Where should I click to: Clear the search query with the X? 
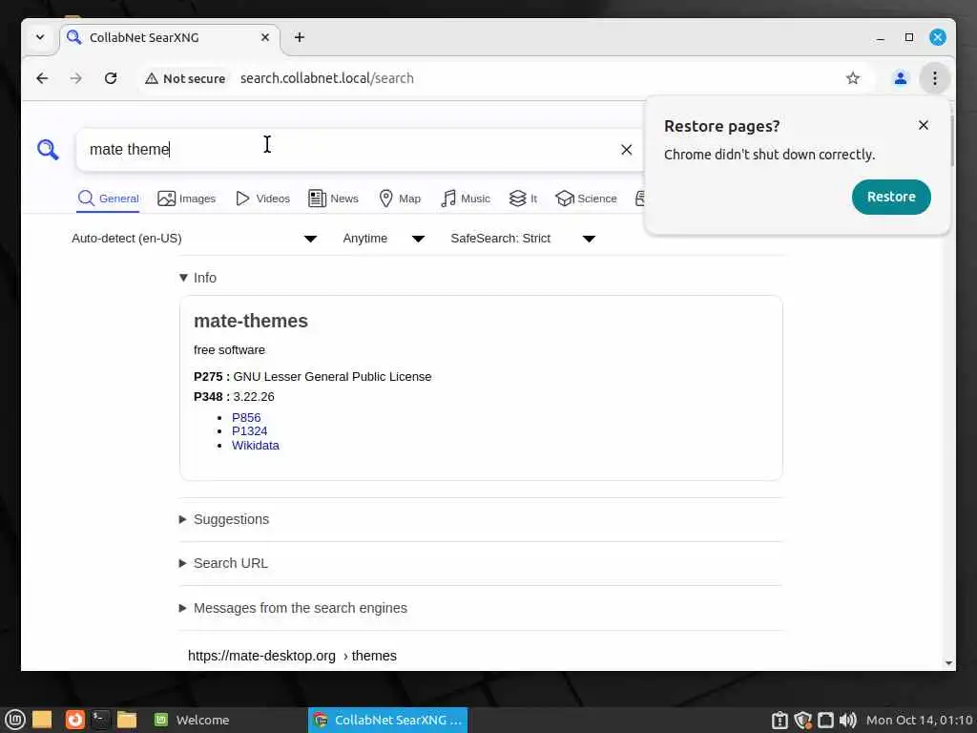click(x=626, y=150)
